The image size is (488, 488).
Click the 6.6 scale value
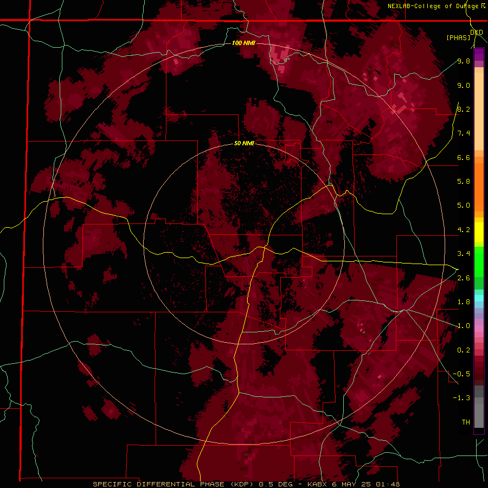click(x=464, y=157)
